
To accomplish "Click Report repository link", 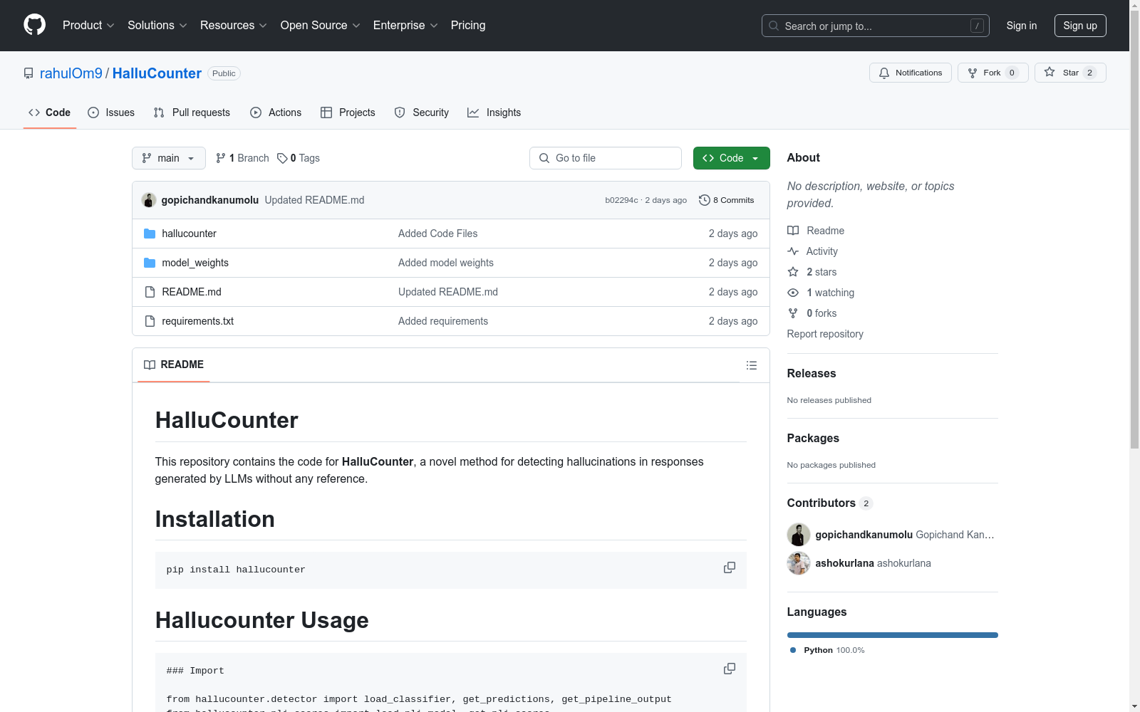I will click(x=825, y=334).
